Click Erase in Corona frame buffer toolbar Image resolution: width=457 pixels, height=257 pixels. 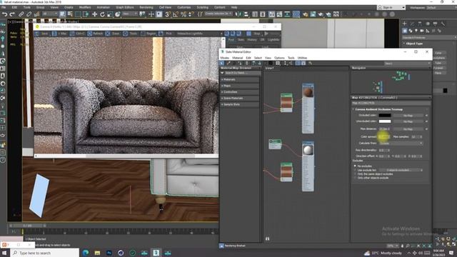(x=113, y=34)
